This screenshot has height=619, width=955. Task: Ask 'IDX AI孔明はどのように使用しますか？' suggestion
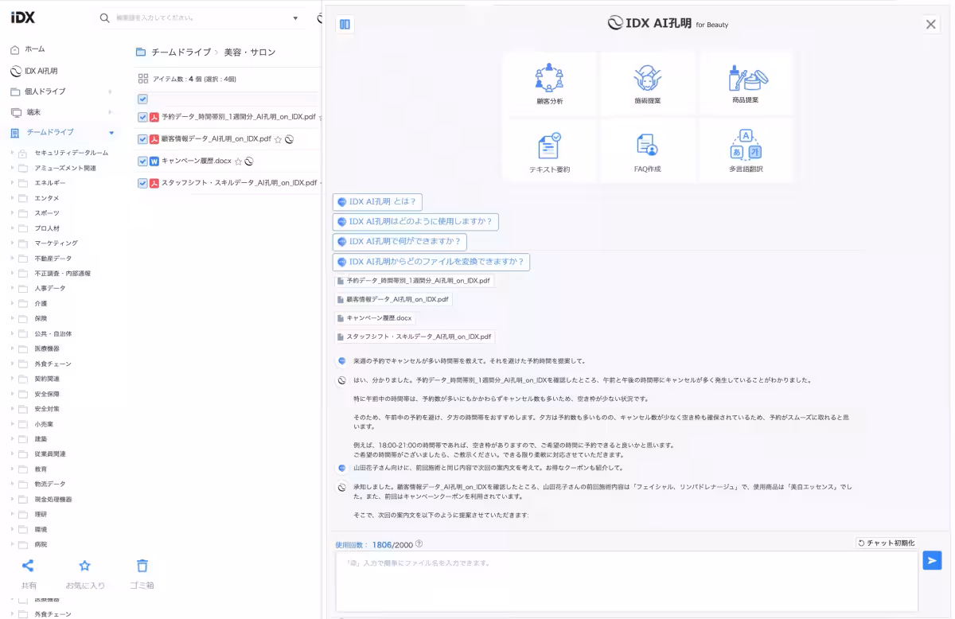(x=415, y=222)
